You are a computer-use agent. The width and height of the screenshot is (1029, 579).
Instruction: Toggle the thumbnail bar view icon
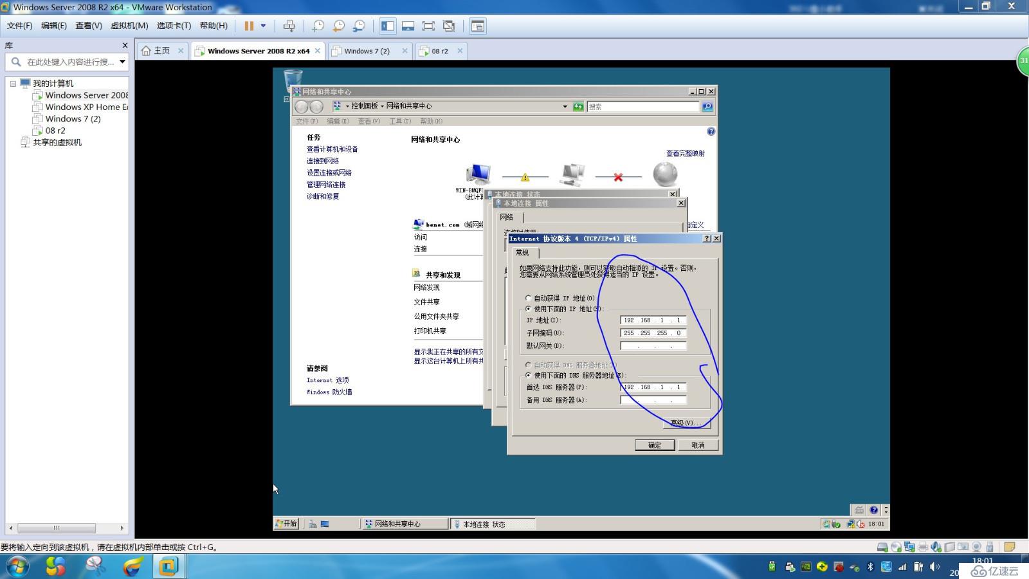[x=408, y=26]
